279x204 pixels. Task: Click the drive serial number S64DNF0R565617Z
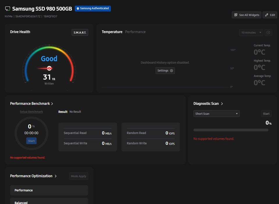(28, 16)
